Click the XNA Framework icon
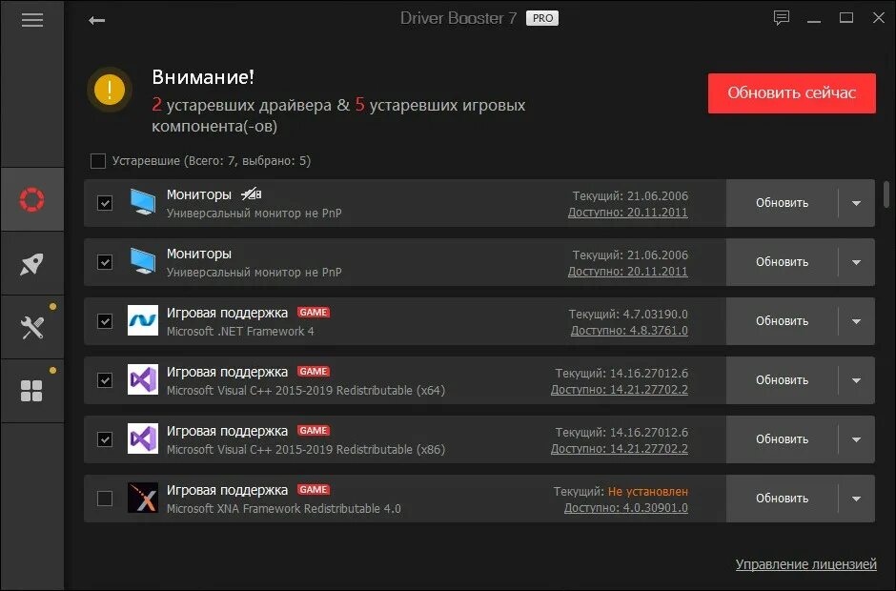Image resolution: width=896 pixels, height=591 pixels. point(143,498)
